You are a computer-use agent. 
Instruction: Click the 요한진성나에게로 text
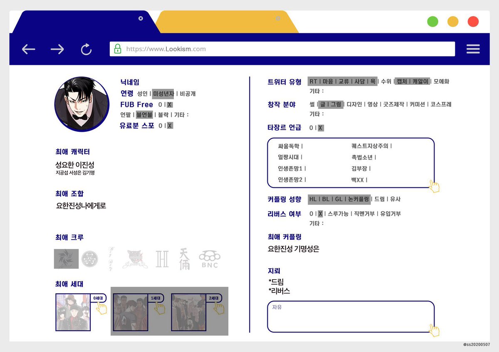[x=81, y=206]
